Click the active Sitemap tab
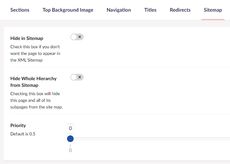230x164 pixels. 213,10
